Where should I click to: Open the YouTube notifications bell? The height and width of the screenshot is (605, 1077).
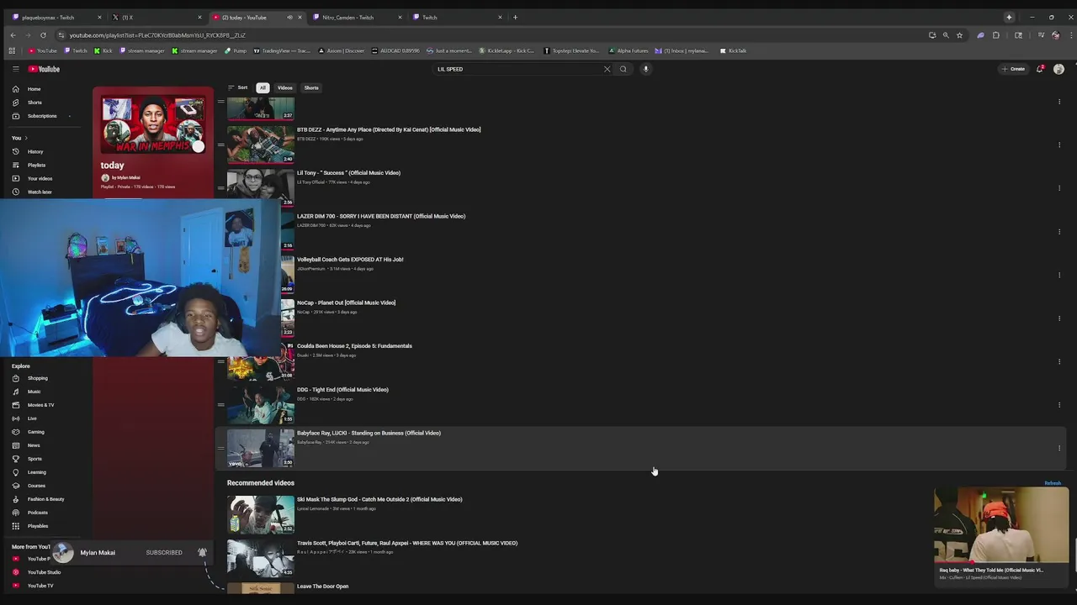coord(1040,69)
